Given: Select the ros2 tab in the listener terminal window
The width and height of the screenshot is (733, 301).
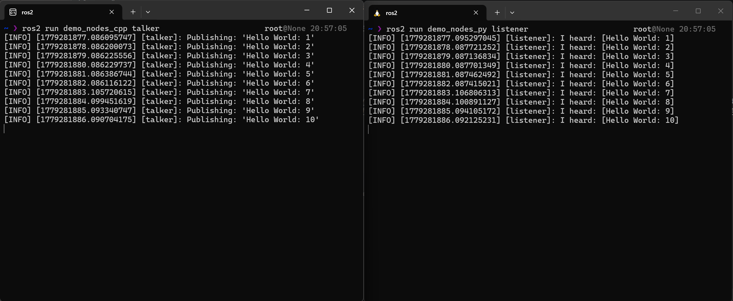Looking at the screenshot, I should 428,13.
